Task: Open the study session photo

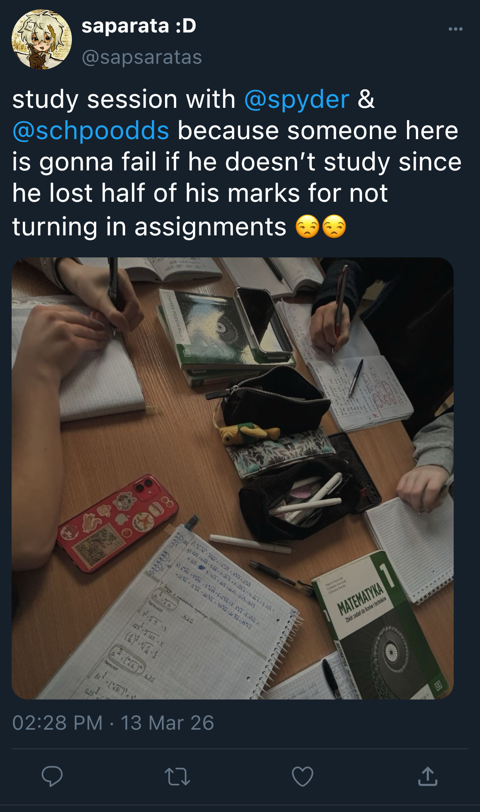Action: tap(232, 478)
